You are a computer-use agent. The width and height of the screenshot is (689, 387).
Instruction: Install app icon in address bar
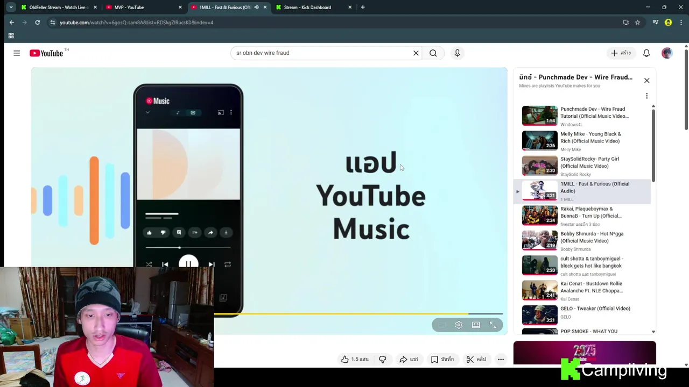click(x=626, y=23)
